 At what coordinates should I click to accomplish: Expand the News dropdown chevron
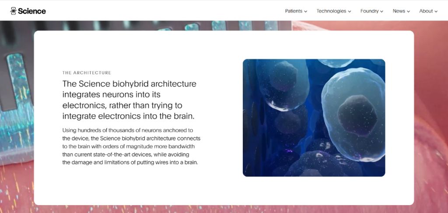pyautogui.click(x=409, y=11)
